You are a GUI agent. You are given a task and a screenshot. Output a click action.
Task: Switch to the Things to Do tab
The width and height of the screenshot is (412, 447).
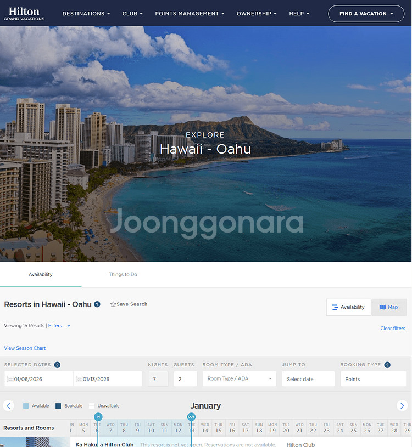(123, 274)
